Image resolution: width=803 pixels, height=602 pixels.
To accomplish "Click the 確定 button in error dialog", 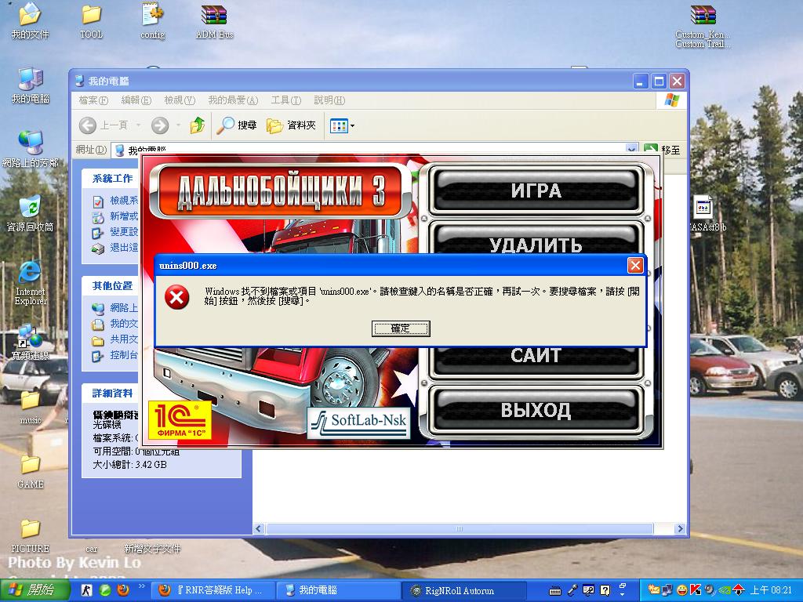I will pyautogui.click(x=401, y=328).
